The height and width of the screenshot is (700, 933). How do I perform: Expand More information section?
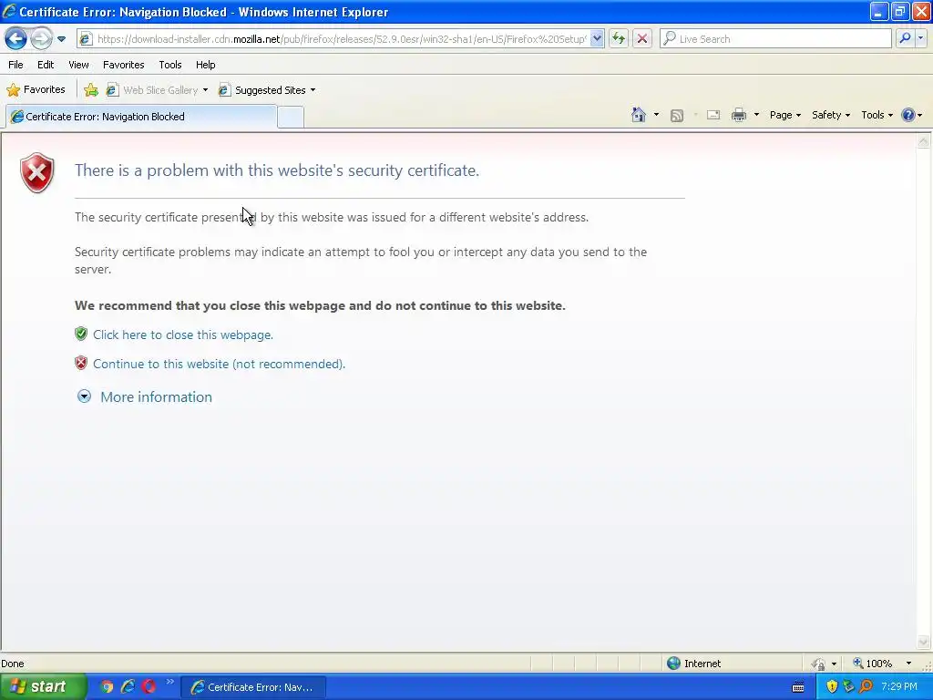click(x=145, y=397)
